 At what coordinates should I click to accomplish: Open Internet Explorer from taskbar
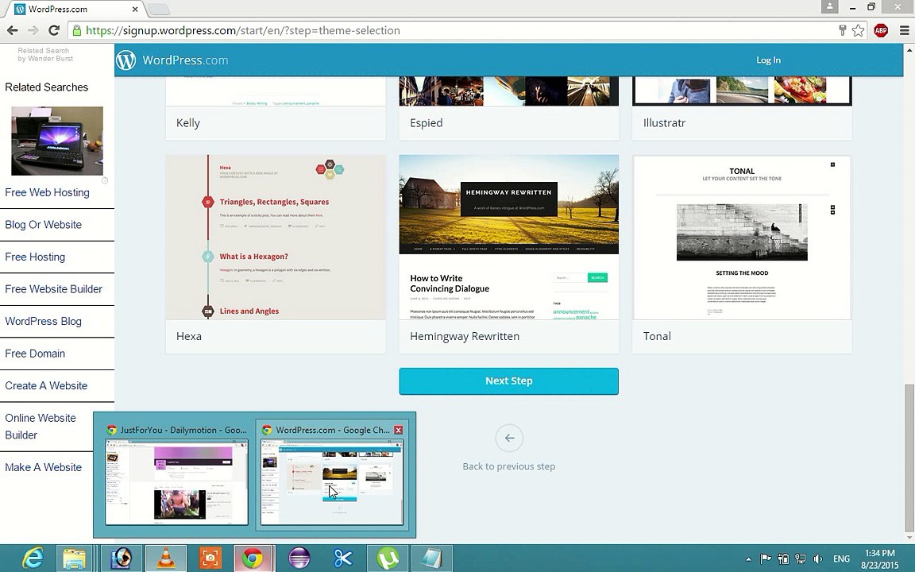(x=33, y=558)
